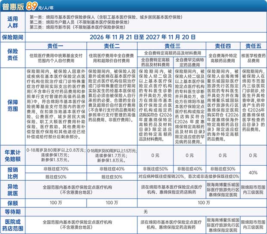Screen dimensions: 267x234
Task: Click the 非既往症40% cell under 责任二
Action: (x=112, y=169)
